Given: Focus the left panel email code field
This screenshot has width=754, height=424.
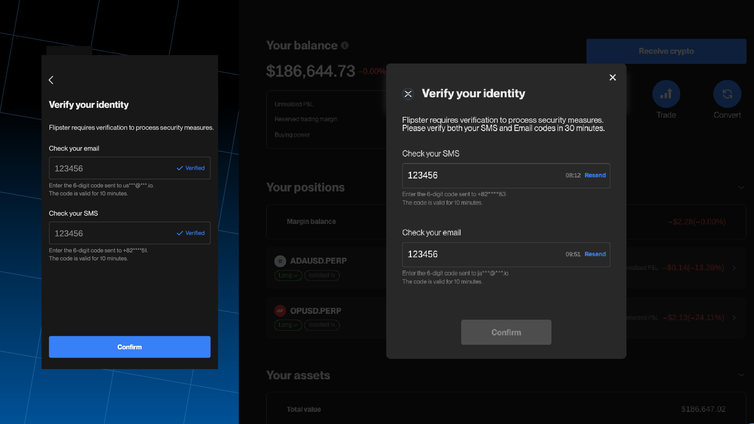Looking at the screenshot, I should pyautogui.click(x=130, y=168).
